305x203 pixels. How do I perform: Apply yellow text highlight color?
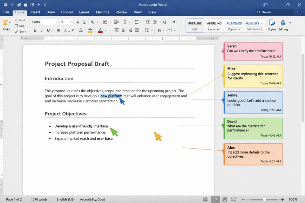pyautogui.click(x=90, y=30)
